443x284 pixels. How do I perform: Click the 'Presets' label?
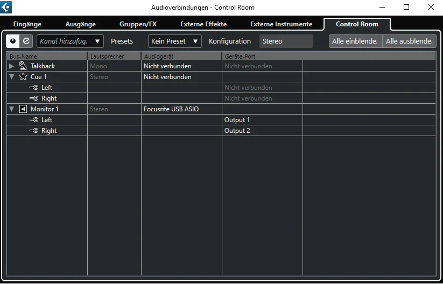pos(122,41)
